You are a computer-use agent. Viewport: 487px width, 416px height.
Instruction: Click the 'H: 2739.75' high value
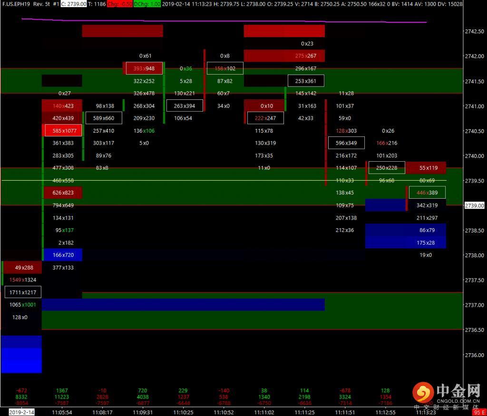point(226,4)
